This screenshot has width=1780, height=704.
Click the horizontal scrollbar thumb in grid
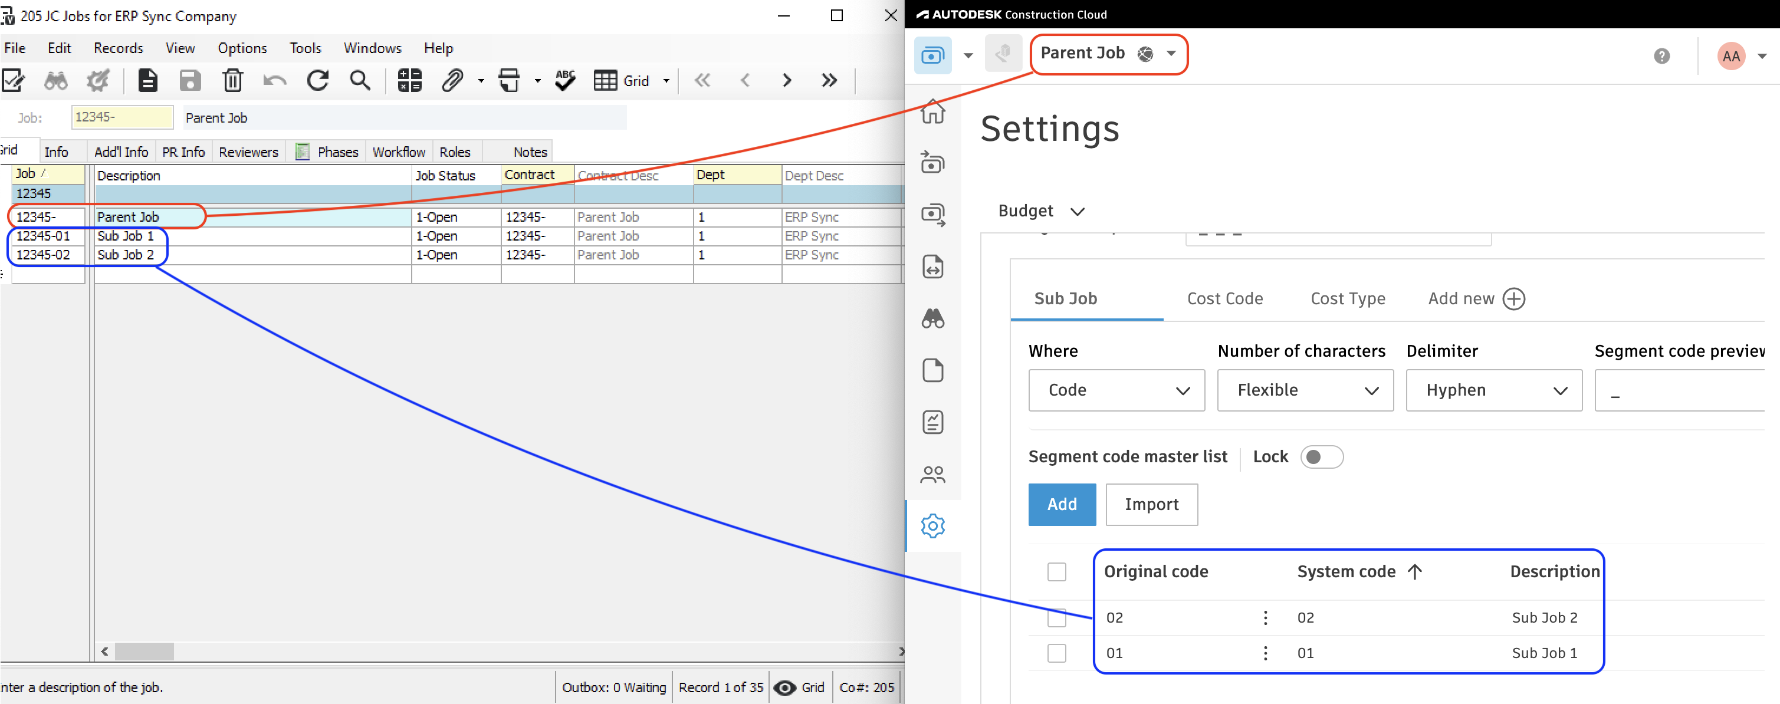[x=144, y=652]
